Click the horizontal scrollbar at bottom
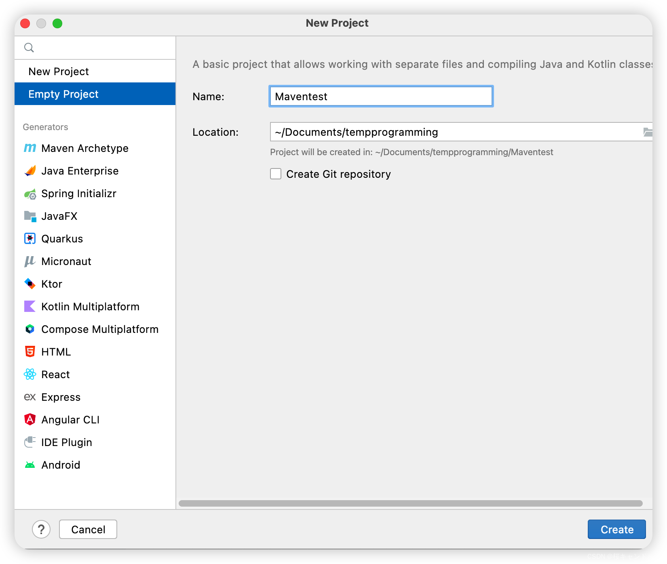The image size is (667, 564). click(411, 503)
